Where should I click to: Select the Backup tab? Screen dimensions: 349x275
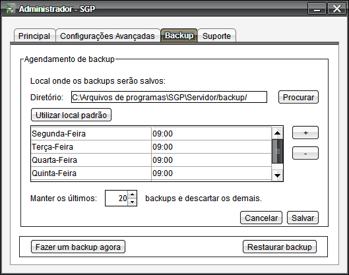pos(179,36)
